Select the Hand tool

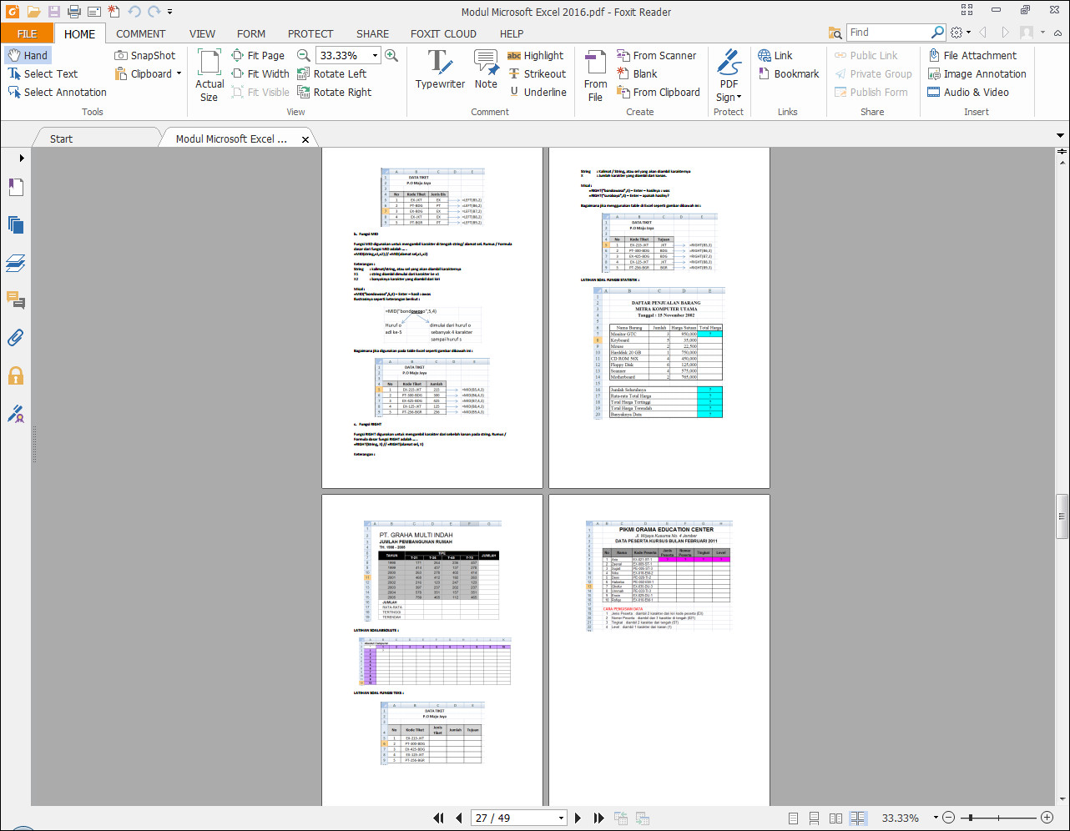[28, 55]
